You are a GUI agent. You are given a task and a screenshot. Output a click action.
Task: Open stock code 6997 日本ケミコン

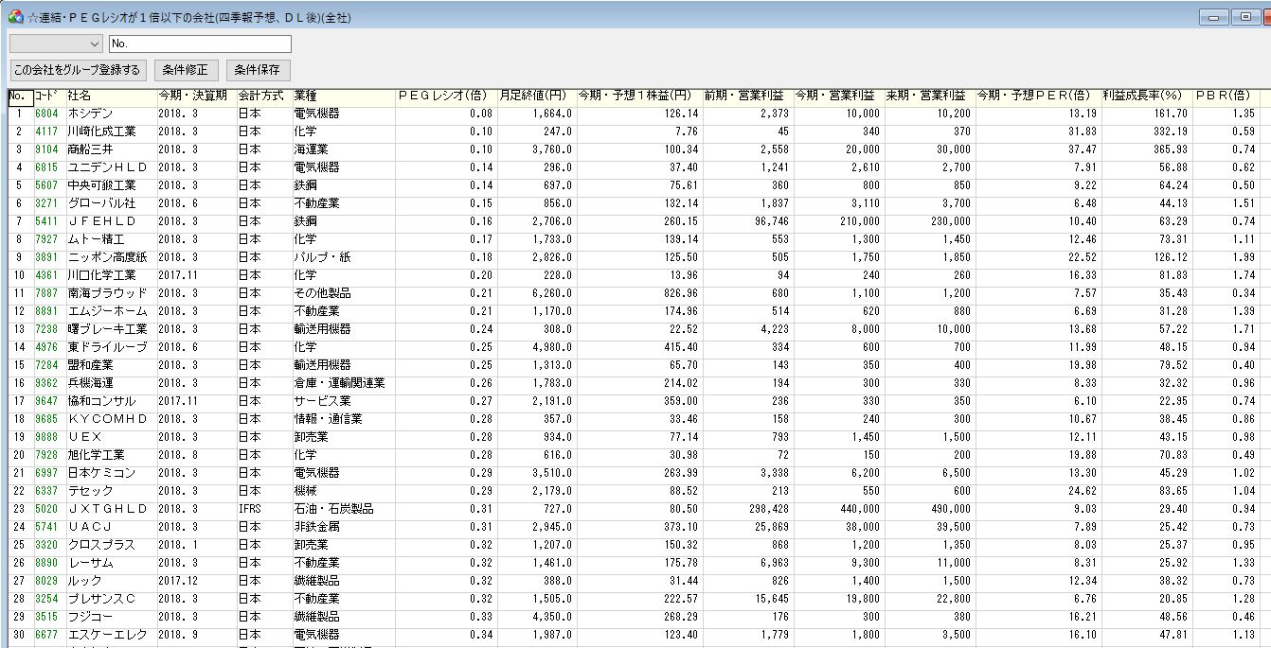pyautogui.click(x=47, y=473)
